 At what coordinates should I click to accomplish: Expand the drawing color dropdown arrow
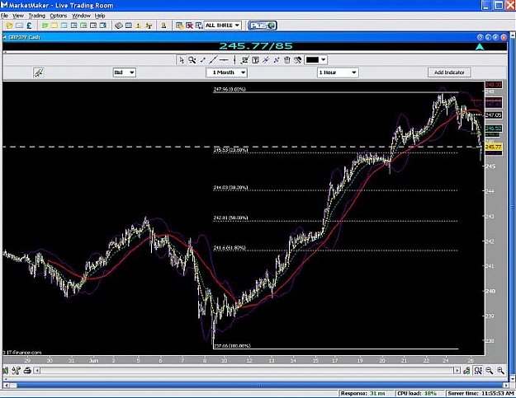coord(324,60)
